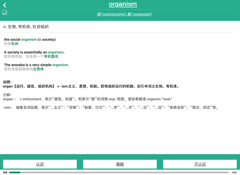Viewport: 240px width, 175px height.
Task: Select example 'the social organism (= society)'
Action: [x=30, y=39]
